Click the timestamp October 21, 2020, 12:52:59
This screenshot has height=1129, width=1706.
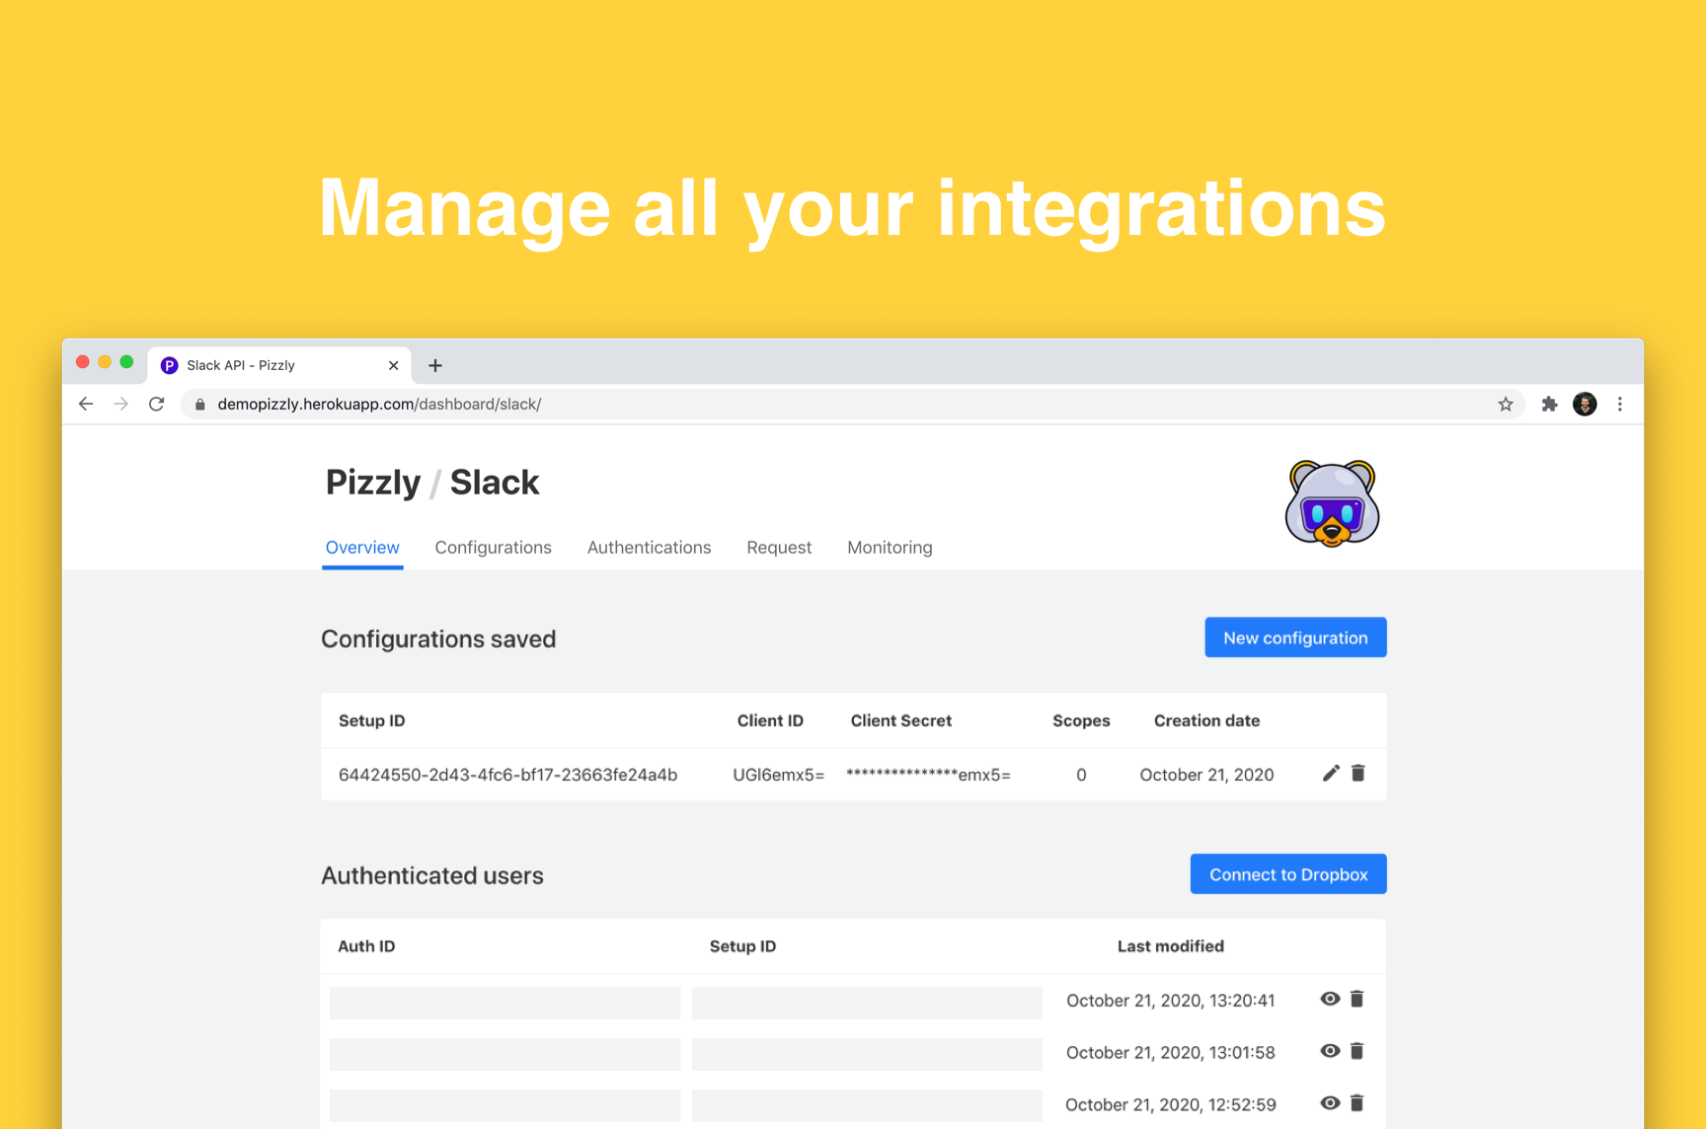[x=1171, y=1105]
